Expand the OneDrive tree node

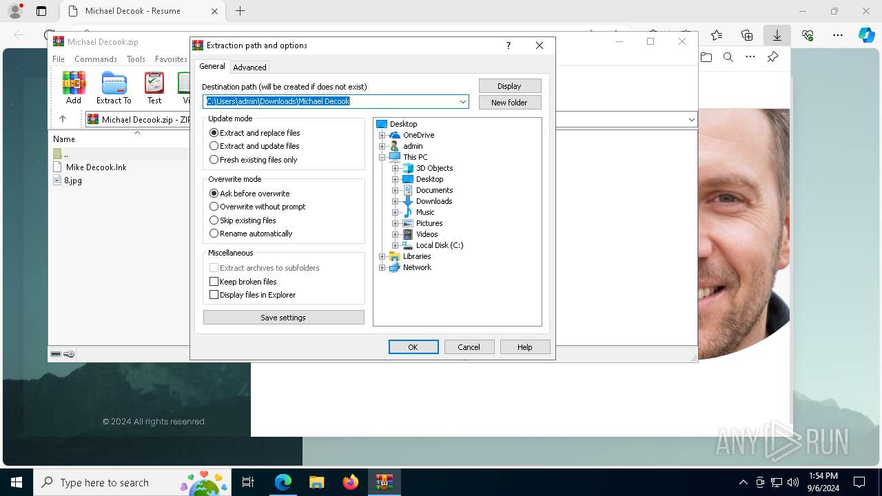point(382,135)
